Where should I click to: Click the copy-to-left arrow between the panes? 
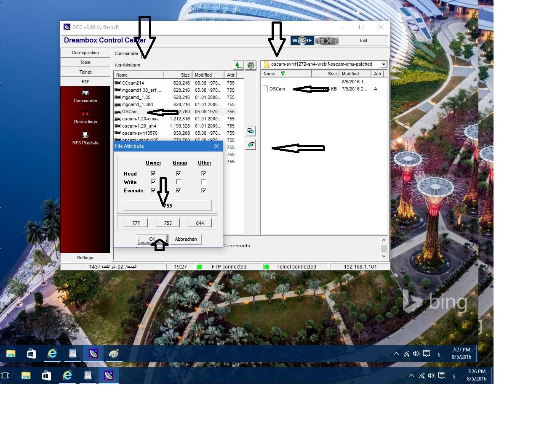(251, 144)
